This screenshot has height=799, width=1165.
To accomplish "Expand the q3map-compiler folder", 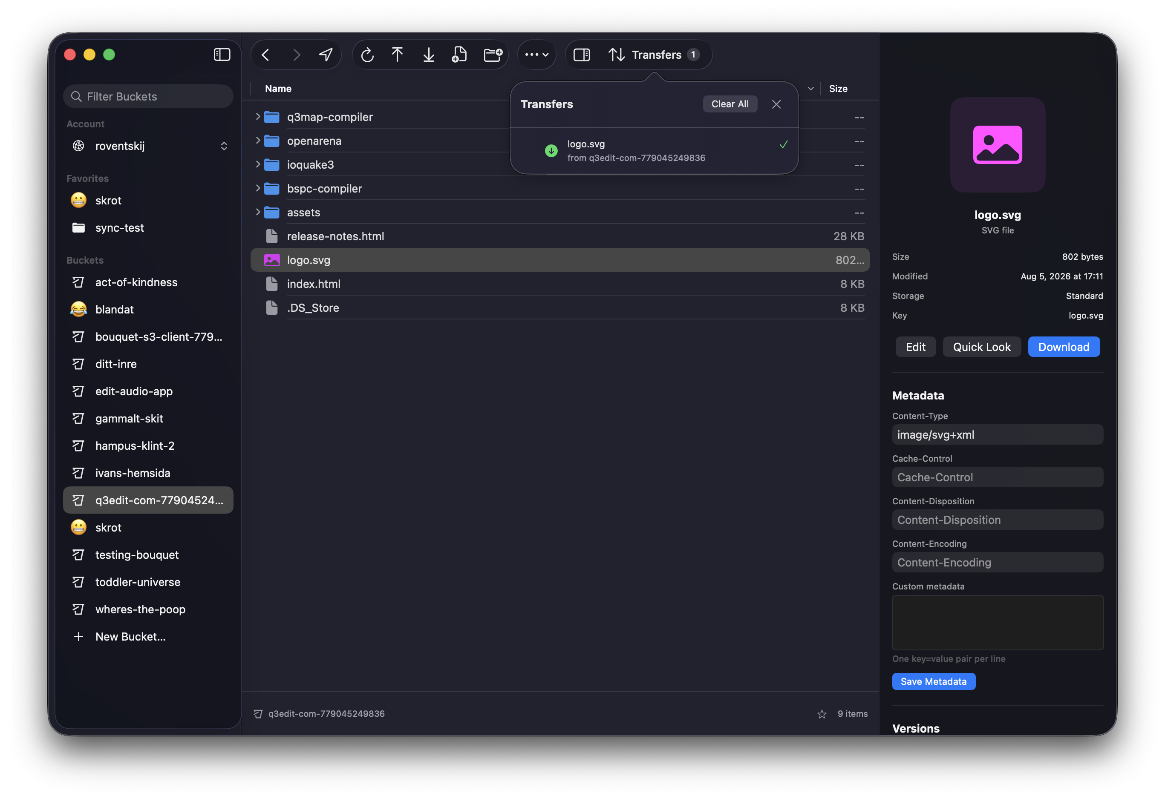I will [x=258, y=116].
